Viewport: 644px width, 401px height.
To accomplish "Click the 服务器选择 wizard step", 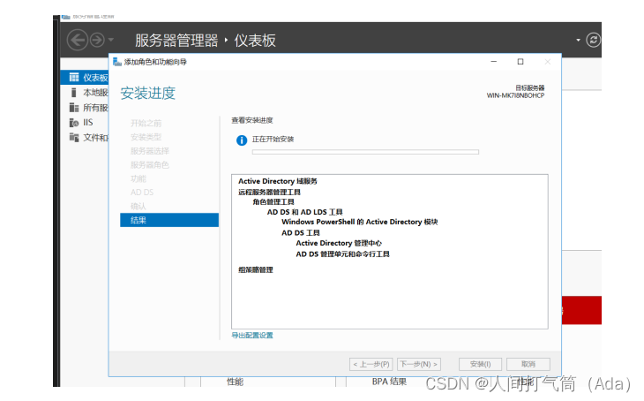I will pos(150,151).
